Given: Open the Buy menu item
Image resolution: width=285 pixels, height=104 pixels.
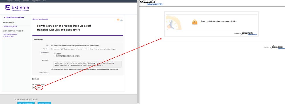Looking at the screenshot, I should coord(44,1).
